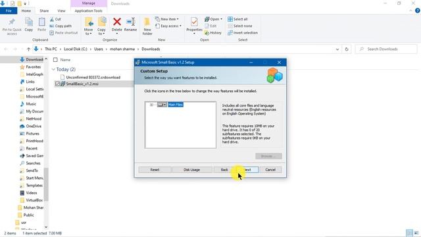Open Main Files install-option dropdown
The width and height of the screenshot is (421, 237).
[x=162, y=105]
